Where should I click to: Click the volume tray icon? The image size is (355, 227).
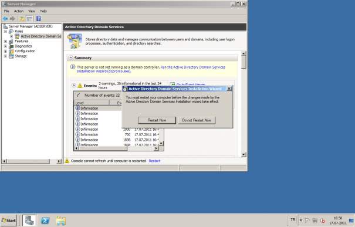322,220
